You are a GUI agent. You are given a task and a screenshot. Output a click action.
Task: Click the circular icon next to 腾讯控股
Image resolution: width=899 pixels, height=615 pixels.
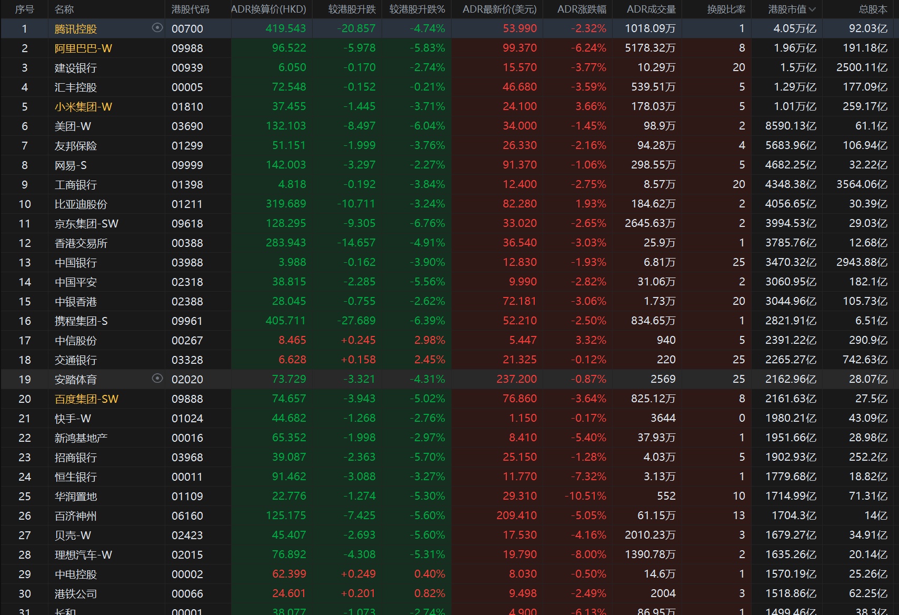point(157,28)
